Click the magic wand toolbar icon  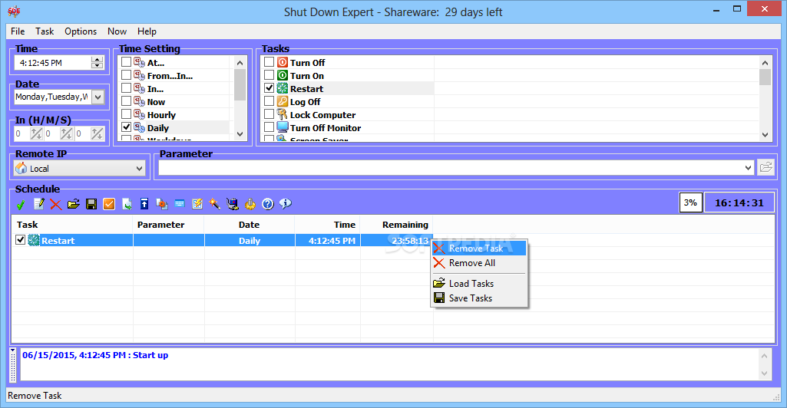(215, 204)
